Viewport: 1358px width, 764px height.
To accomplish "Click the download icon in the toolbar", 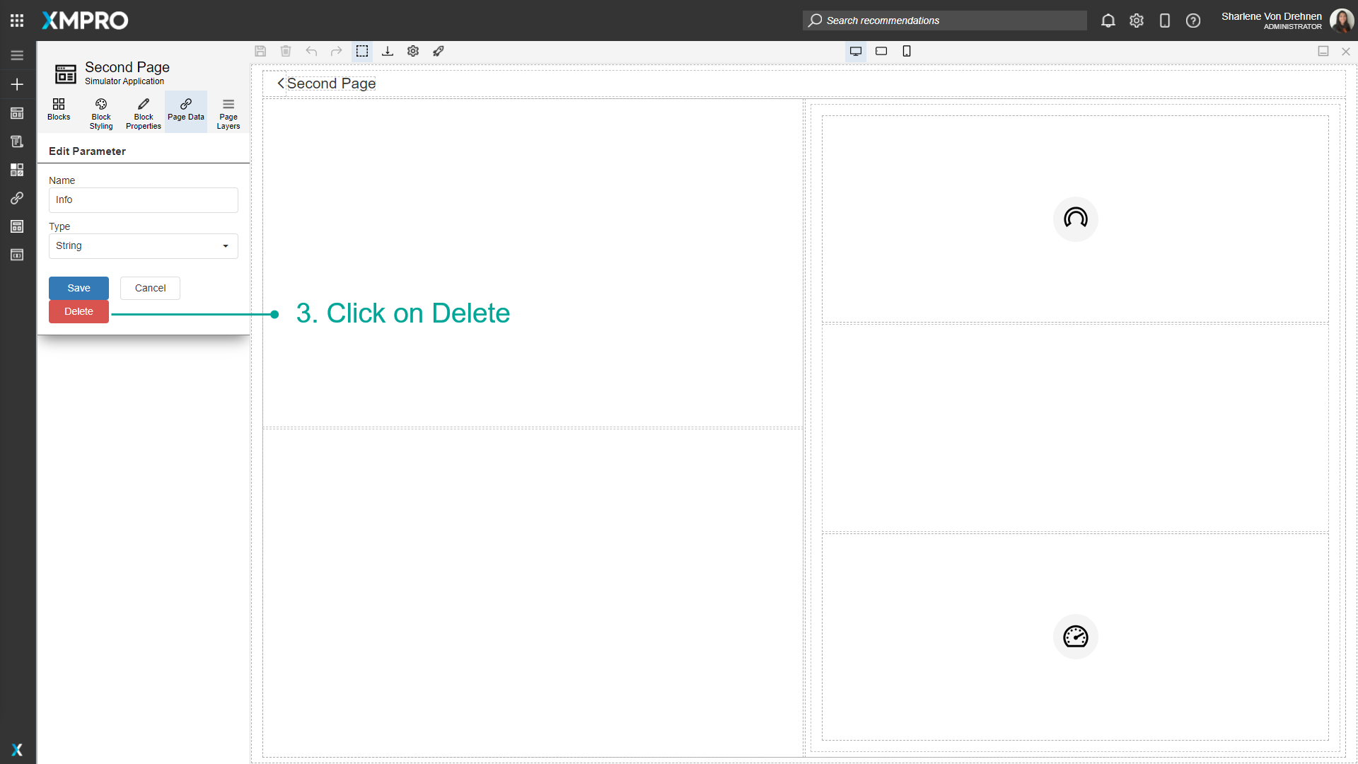I will (x=388, y=51).
